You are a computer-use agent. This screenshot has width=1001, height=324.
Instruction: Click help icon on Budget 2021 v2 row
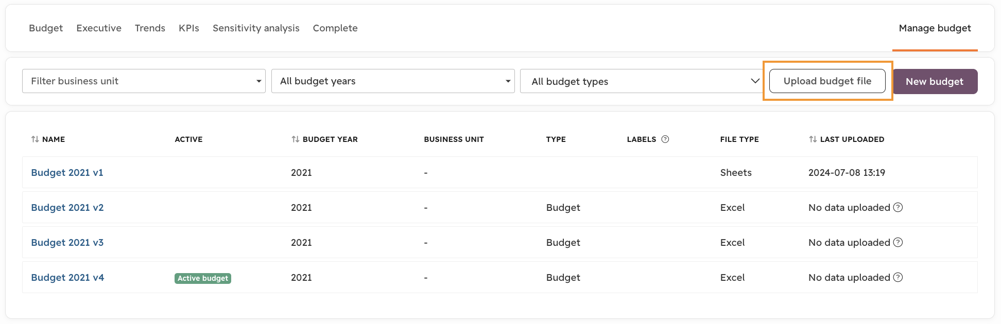point(898,207)
